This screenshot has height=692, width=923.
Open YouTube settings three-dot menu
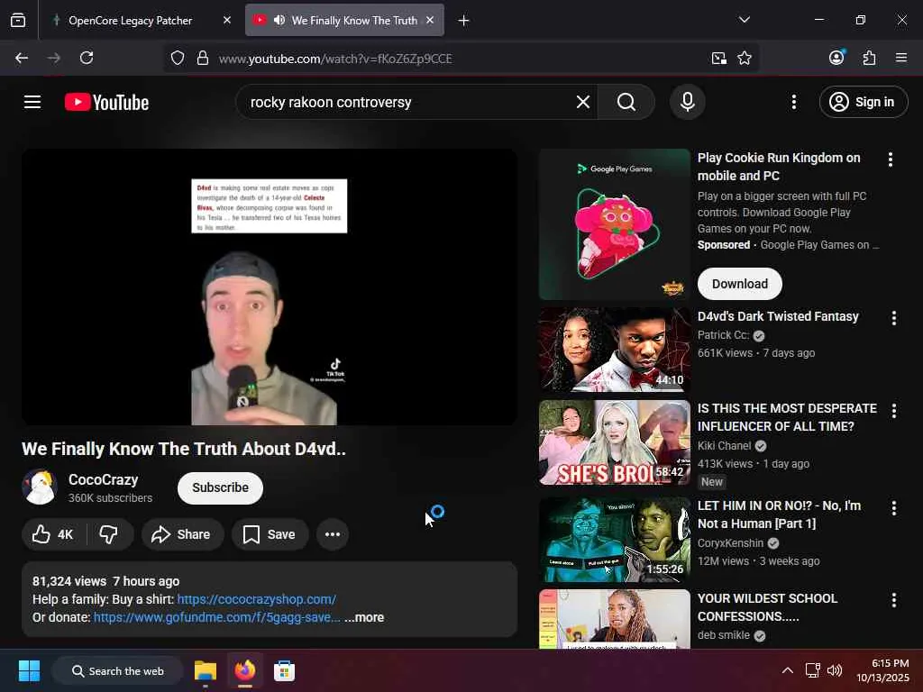click(794, 103)
